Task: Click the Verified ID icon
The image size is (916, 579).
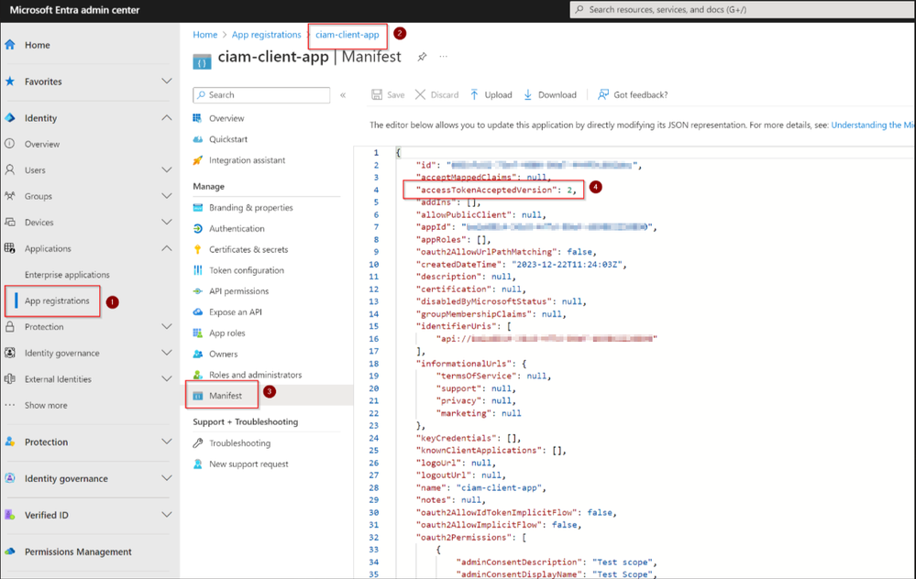Action: [x=10, y=515]
